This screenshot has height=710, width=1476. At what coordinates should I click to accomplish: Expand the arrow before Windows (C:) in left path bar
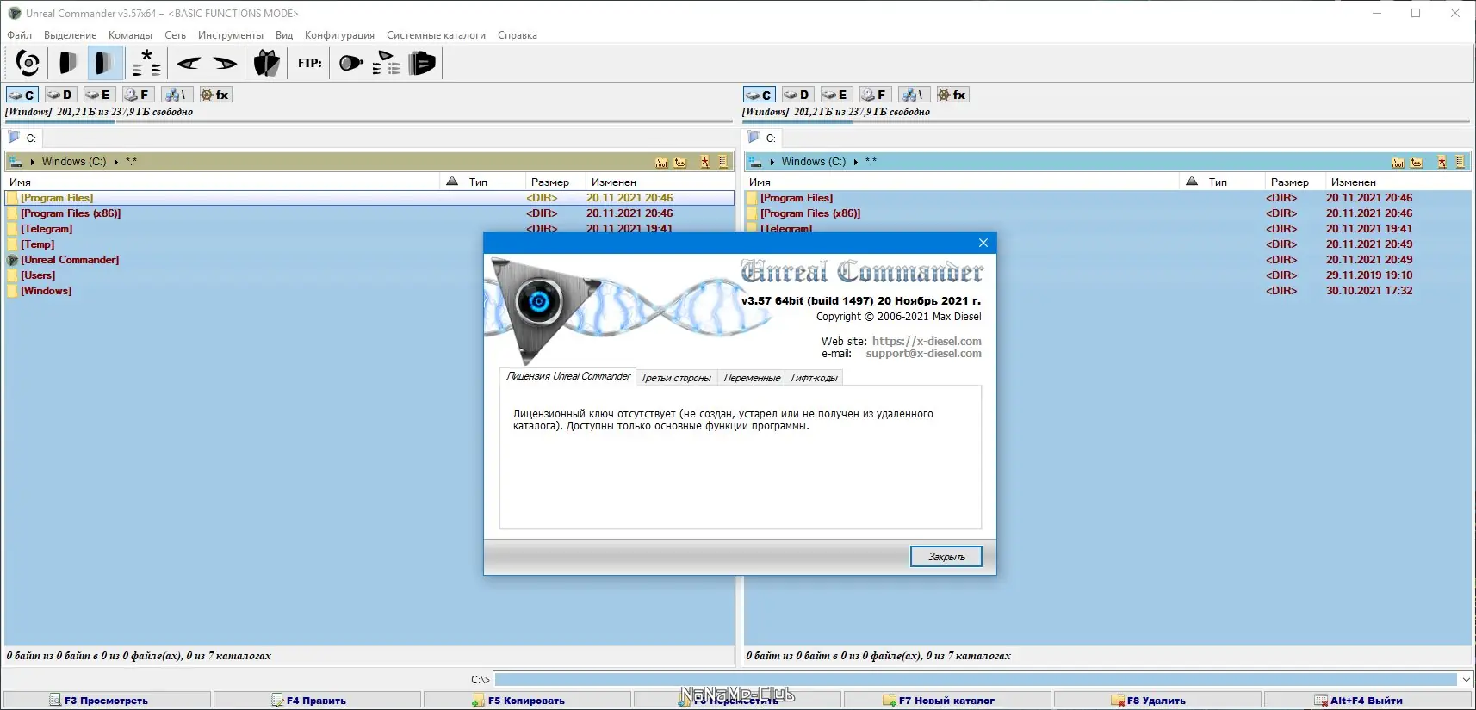(33, 162)
